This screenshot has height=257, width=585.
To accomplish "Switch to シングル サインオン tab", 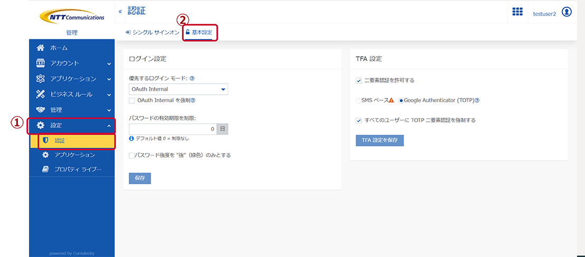I will tap(152, 33).
